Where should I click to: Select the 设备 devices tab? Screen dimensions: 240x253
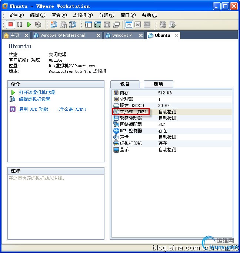[125, 84]
